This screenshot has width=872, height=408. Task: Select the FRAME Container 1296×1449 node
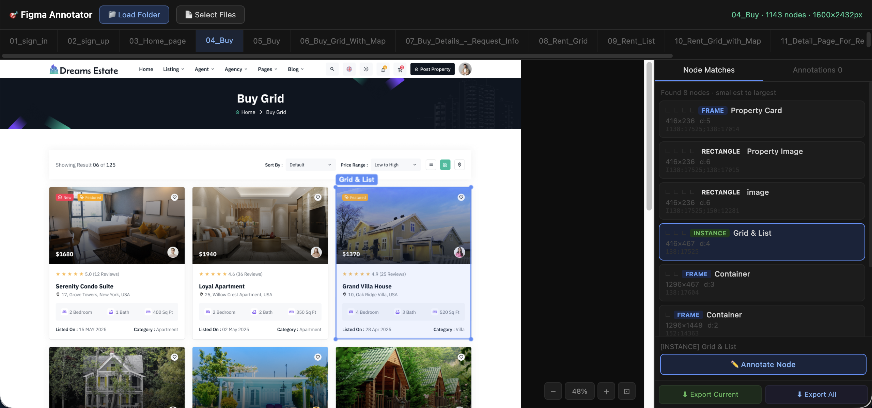[762, 321]
